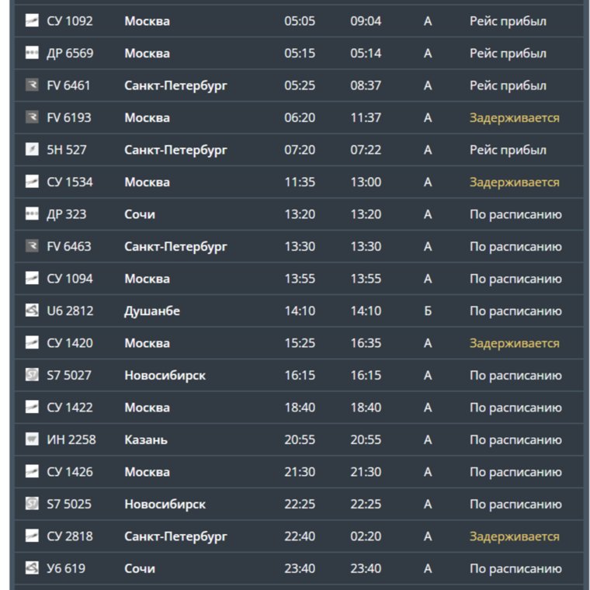This screenshot has width=590, height=590.
Task: Click the S7 logo next to S7 5025
Action: coord(32,503)
